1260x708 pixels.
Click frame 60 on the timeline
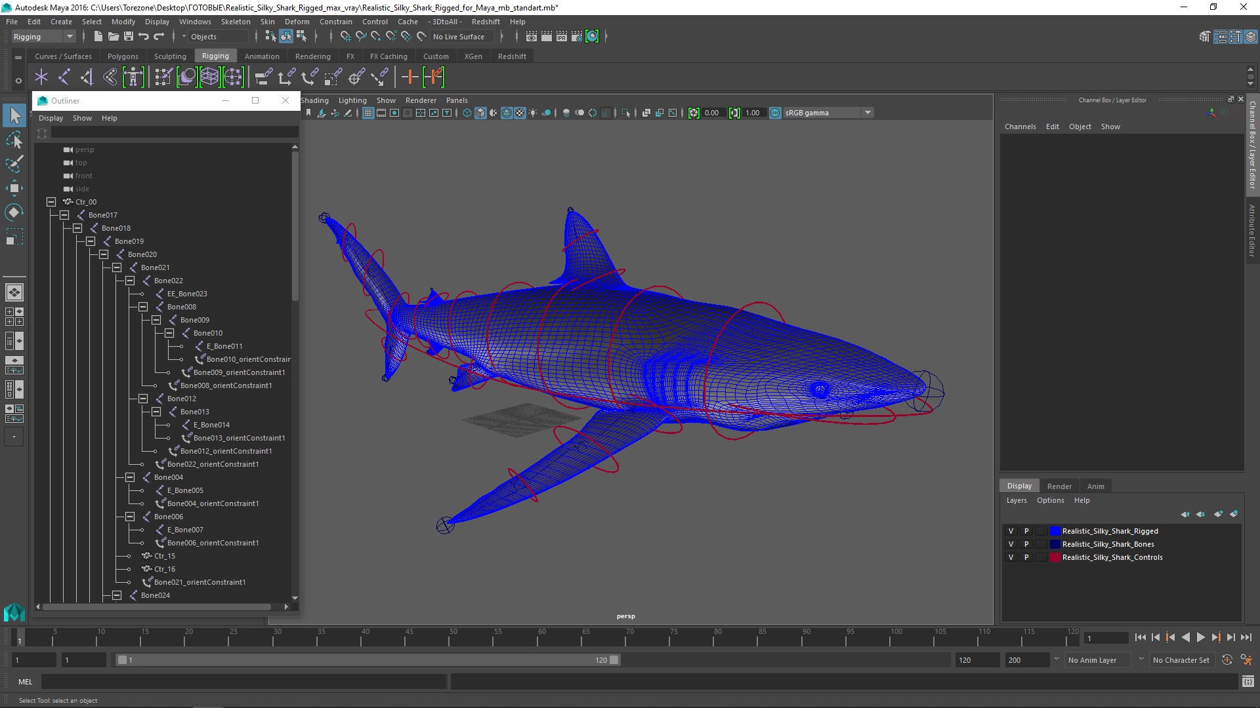click(541, 637)
